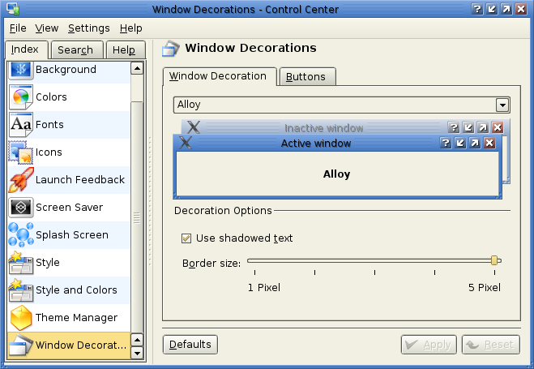The width and height of the screenshot is (534, 369).
Task: Click close button in Inactive window preview
Action: click(498, 127)
